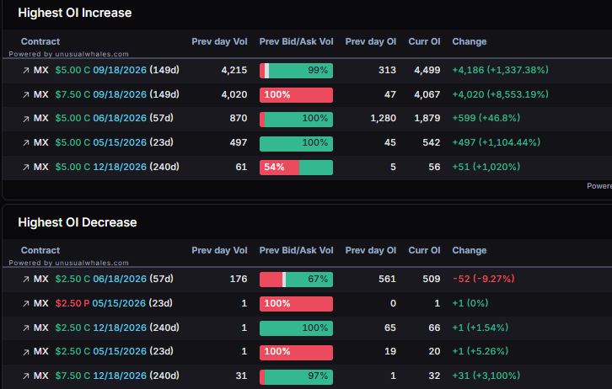Sort OI Increase table by Prev day OI

click(x=370, y=42)
